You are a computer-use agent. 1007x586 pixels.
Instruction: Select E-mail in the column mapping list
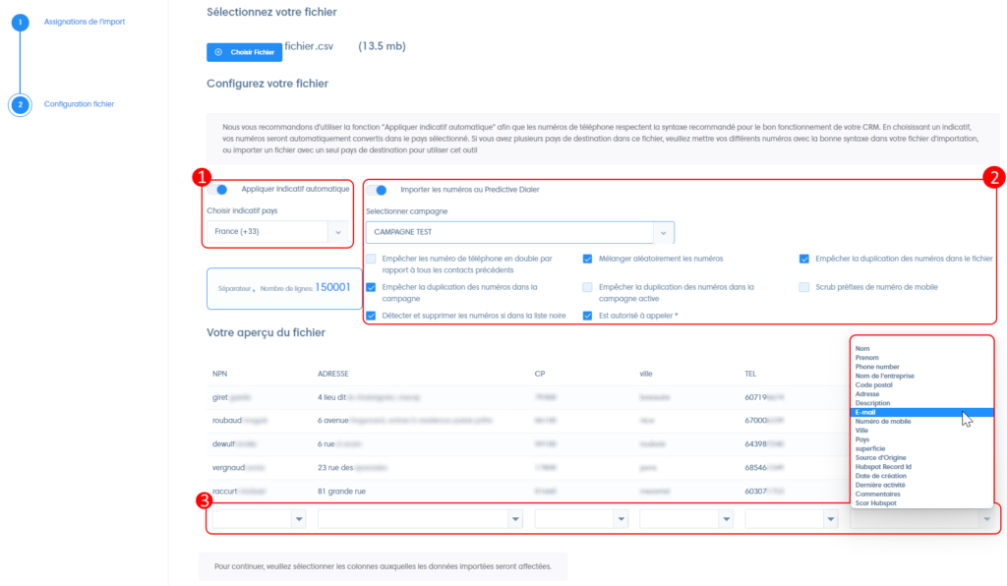pos(866,412)
